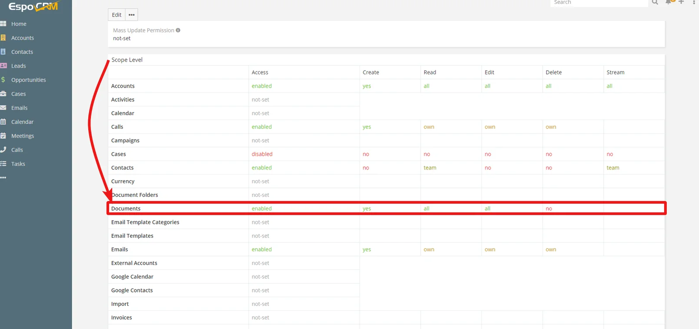699x329 pixels.
Task: Click the Stream column header
Action: 616,72
